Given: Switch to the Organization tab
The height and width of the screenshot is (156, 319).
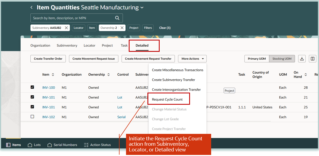Looking at the screenshot, I should [x=40, y=46].
